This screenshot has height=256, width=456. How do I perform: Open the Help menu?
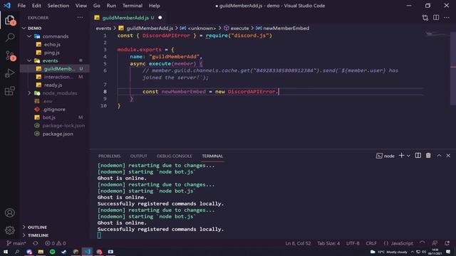click(155, 6)
